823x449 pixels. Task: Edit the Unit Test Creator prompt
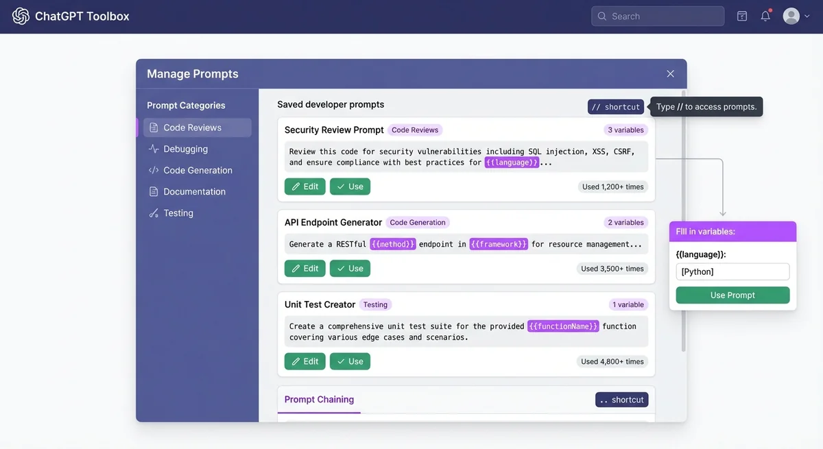tap(305, 361)
